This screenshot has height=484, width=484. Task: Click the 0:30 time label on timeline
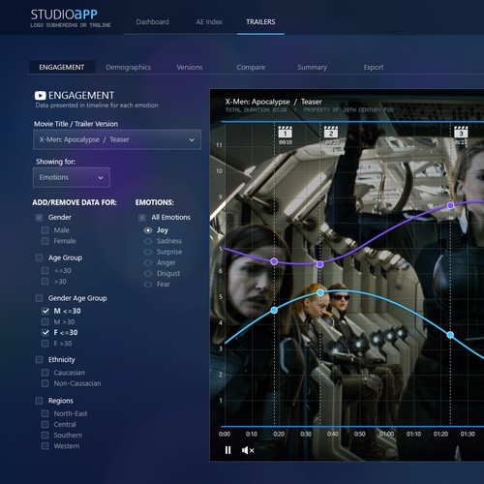coord(306,434)
